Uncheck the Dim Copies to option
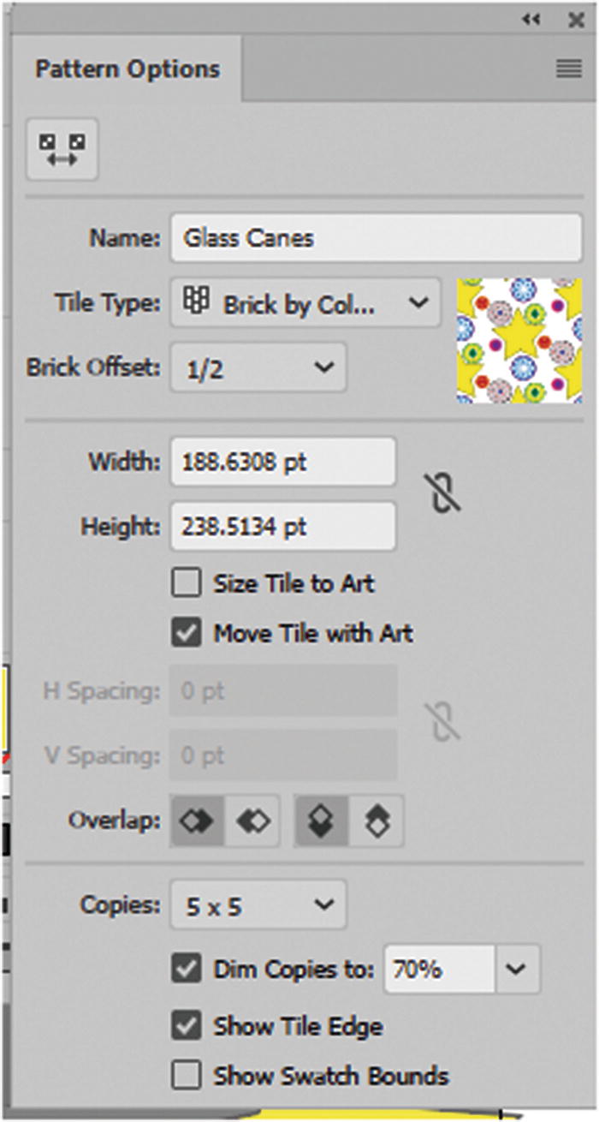The image size is (599, 1122). pyautogui.click(x=186, y=969)
